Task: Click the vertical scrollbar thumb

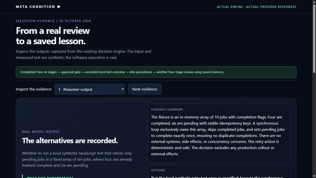Action: click(x=314, y=39)
